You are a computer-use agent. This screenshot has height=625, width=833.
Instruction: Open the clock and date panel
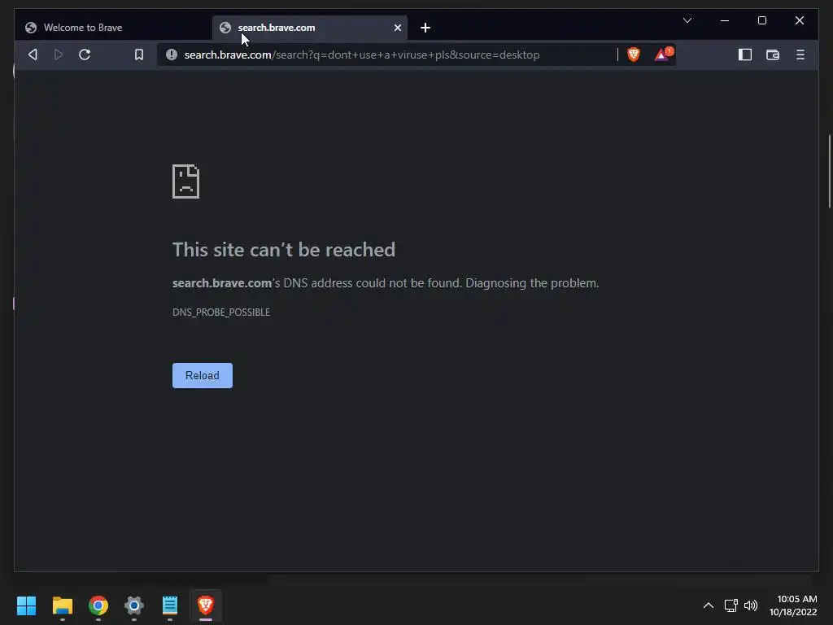(793, 605)
